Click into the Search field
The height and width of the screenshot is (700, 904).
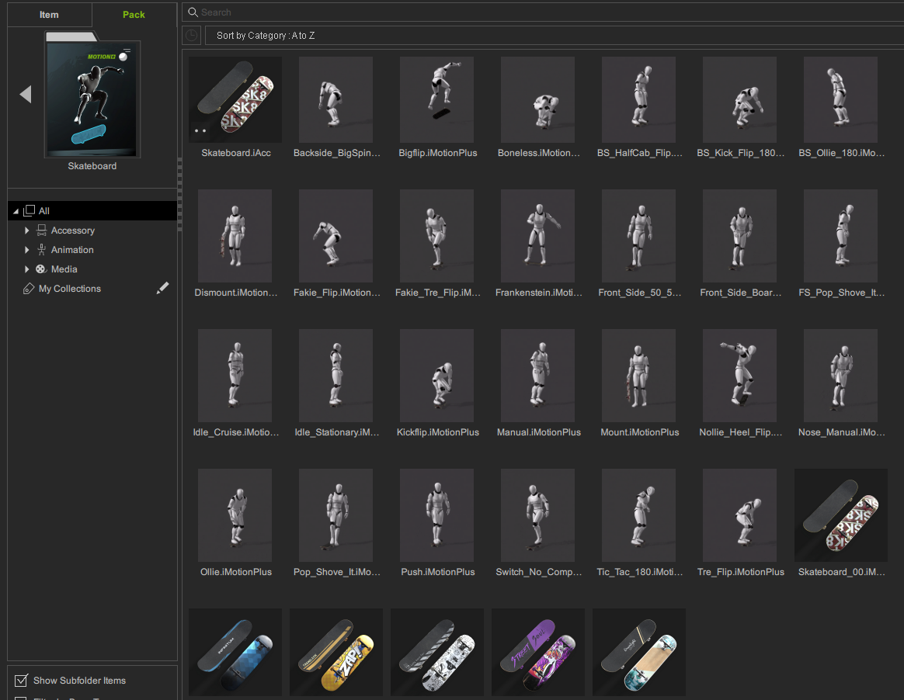click(x=544, y=12)
